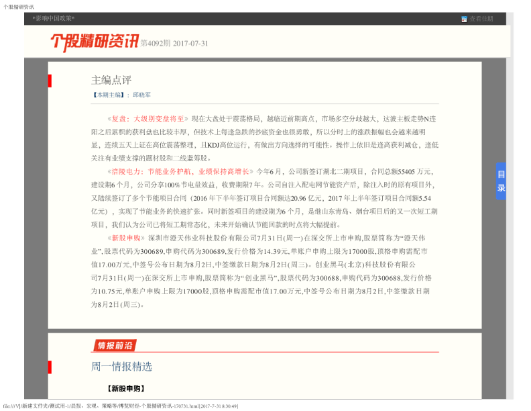This screenshot has height=411, width=531.
Task: Select the 主编点评 heading
Action: (x=111, y=81)
